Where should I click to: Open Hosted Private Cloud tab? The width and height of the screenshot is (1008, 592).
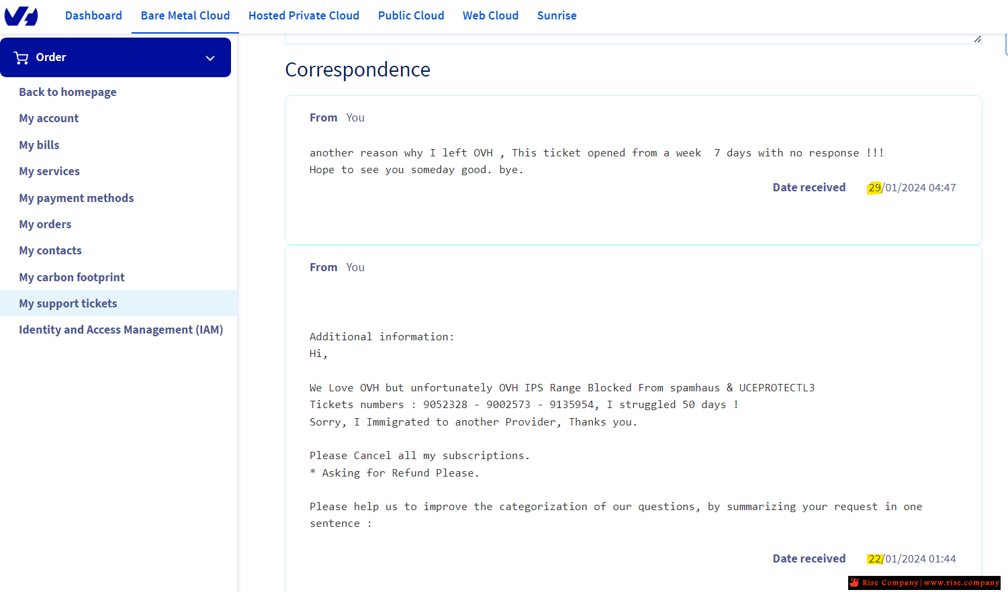pos(304,15)
